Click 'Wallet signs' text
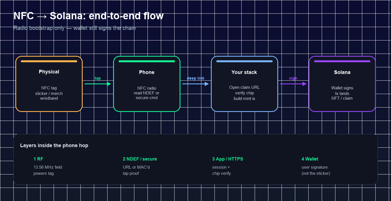The image size is (391, 201). point(342,88)
